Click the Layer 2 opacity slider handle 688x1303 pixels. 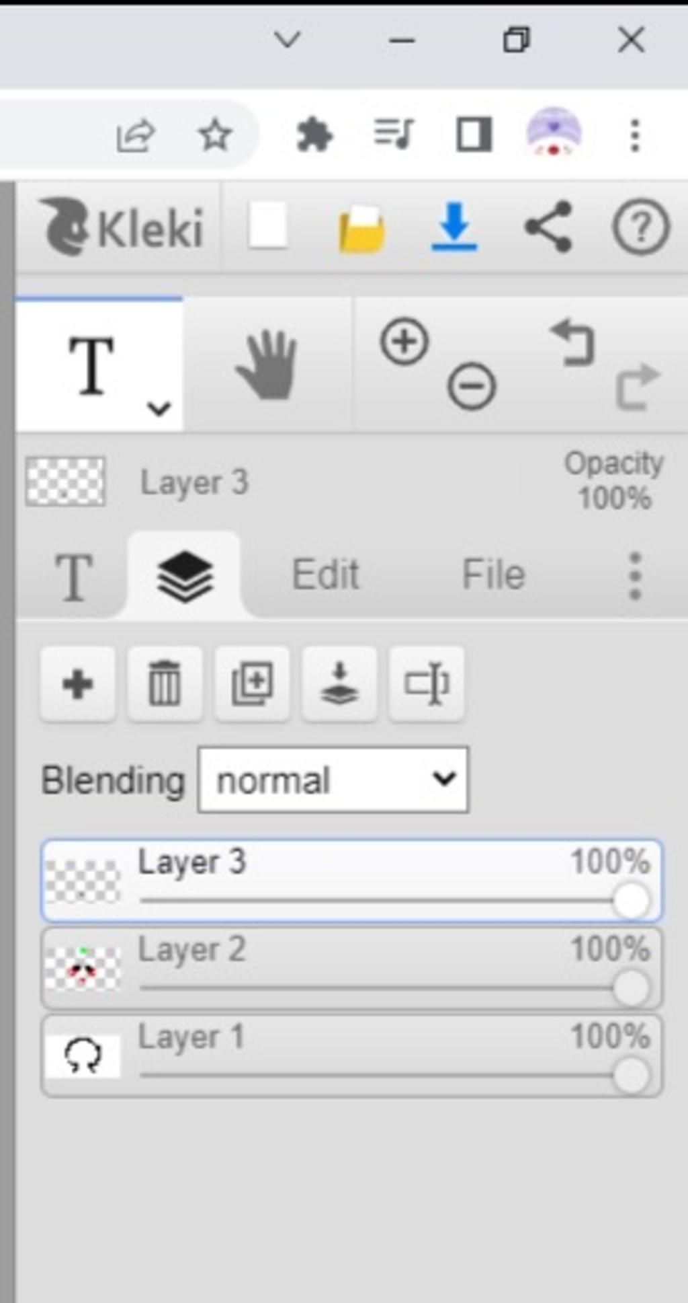(x=631, y=988)
